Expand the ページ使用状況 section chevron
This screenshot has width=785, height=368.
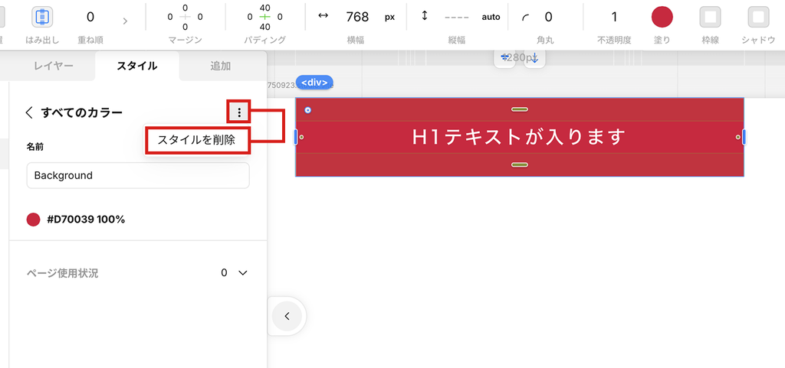243,273
